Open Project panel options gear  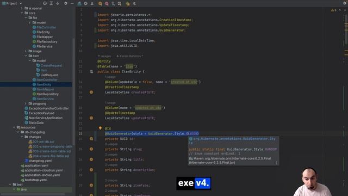[66, 3]
